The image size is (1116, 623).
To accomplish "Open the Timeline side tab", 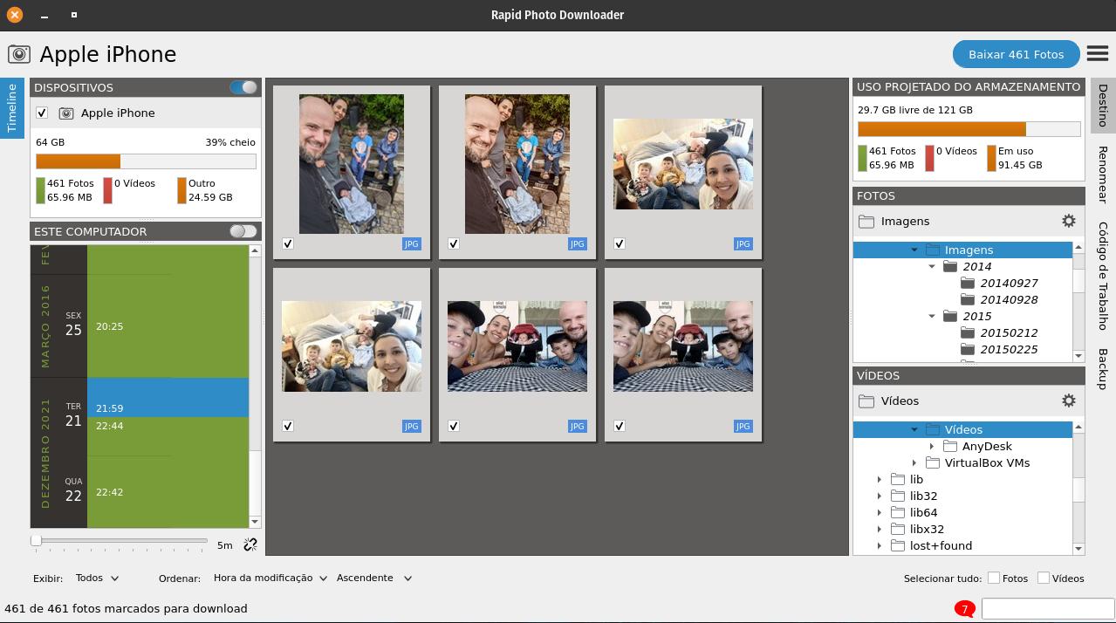I will coord(12,108).
